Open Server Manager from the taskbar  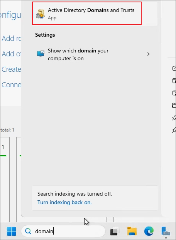(166, 232)
